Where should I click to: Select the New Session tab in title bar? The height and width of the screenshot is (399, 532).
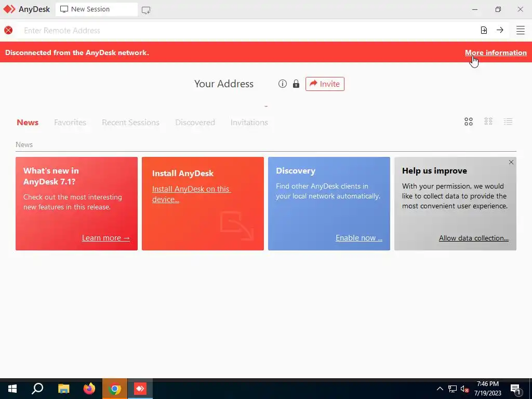(x=96, y=9)
